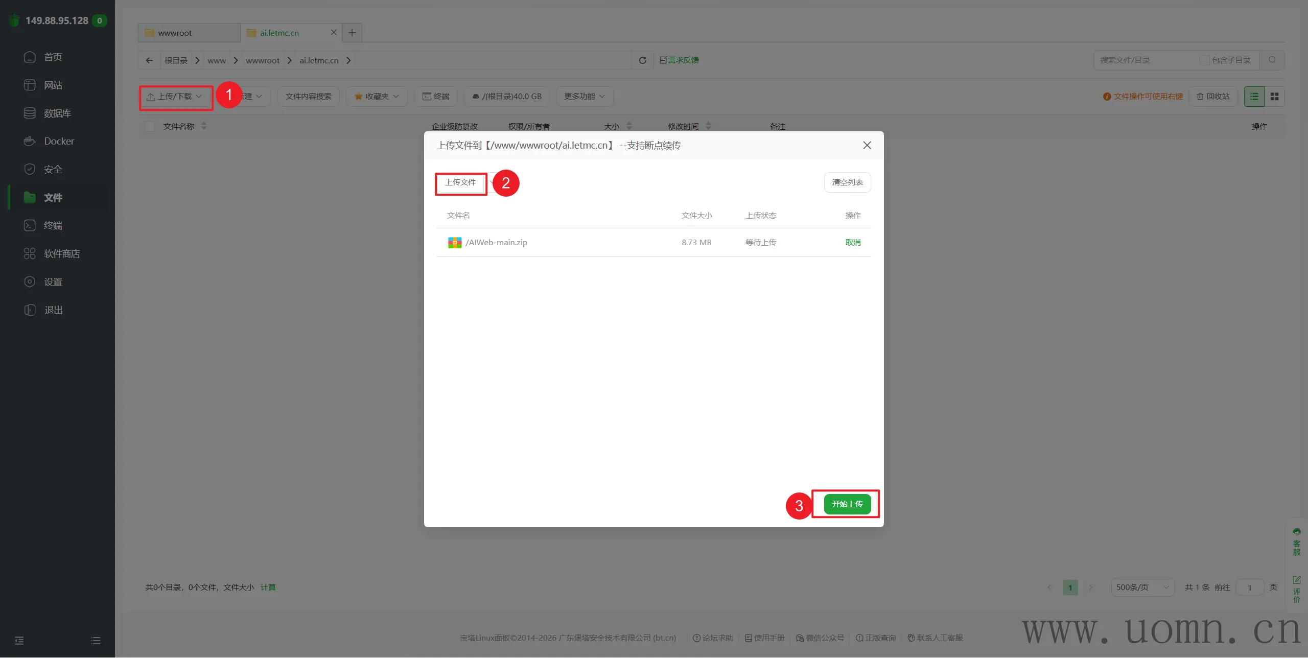The width and height of the screenshot is (1308, 658).
Task: Add a new file tab with plus icon
Action: tap(352, 33)
